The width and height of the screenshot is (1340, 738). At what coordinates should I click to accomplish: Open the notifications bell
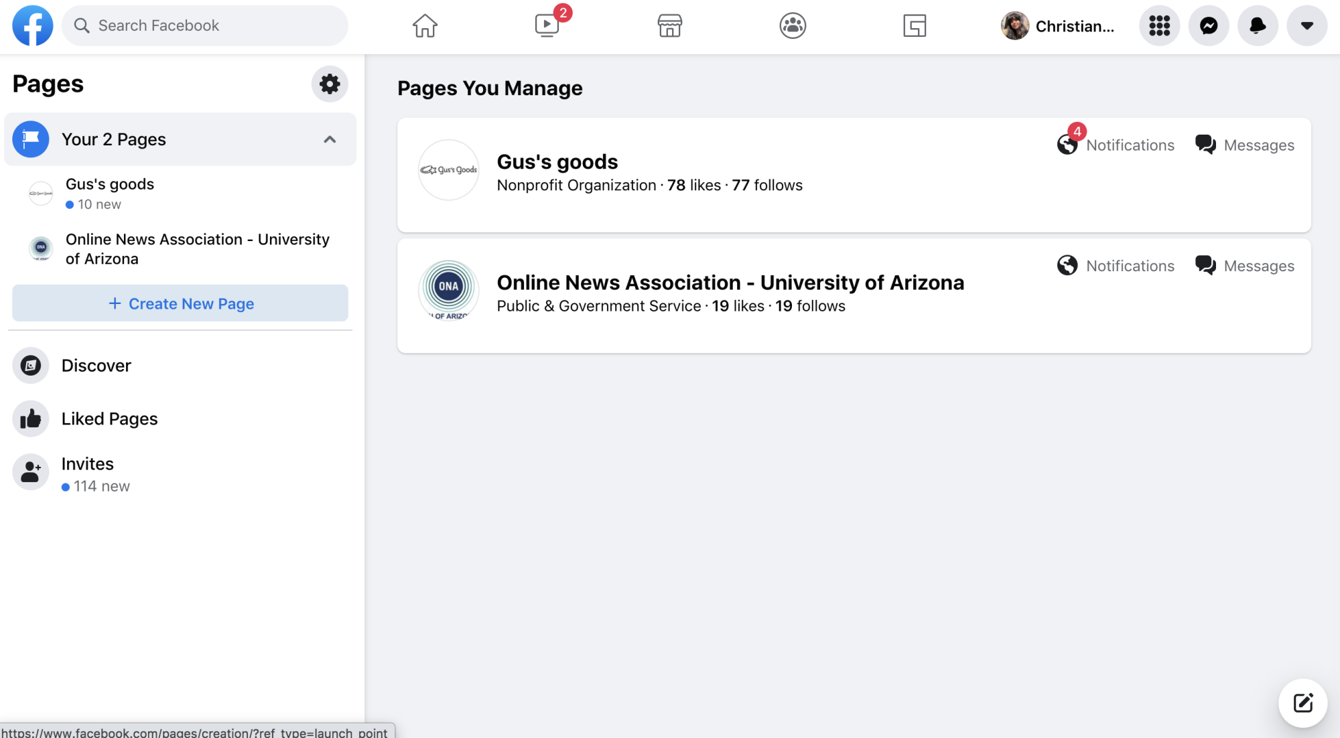tap(1258, 25)
